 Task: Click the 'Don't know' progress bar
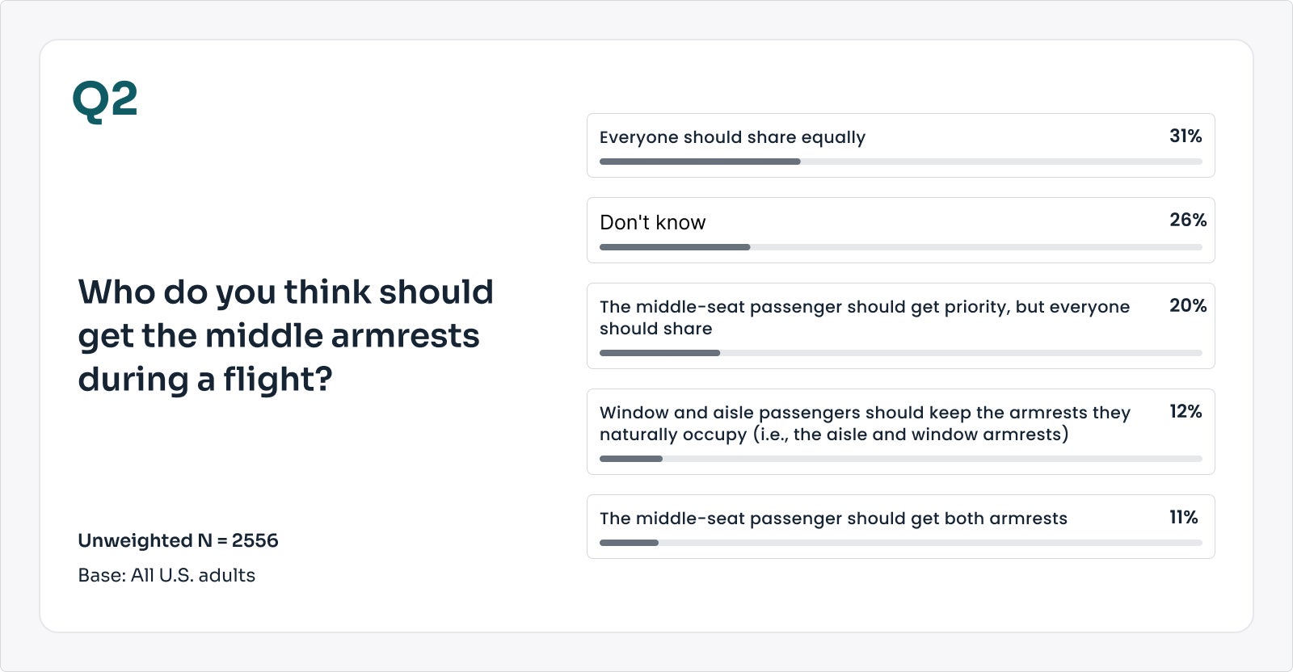pos(901,247)
